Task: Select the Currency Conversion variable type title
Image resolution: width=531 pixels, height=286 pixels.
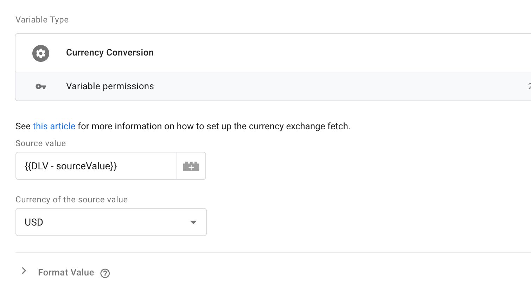Action: coord(110,53)
